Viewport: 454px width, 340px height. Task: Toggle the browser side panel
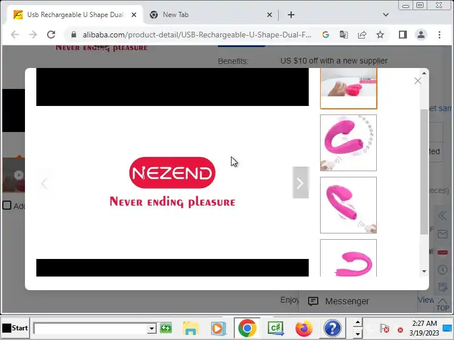pyautogui.click(x=403, y=35)
